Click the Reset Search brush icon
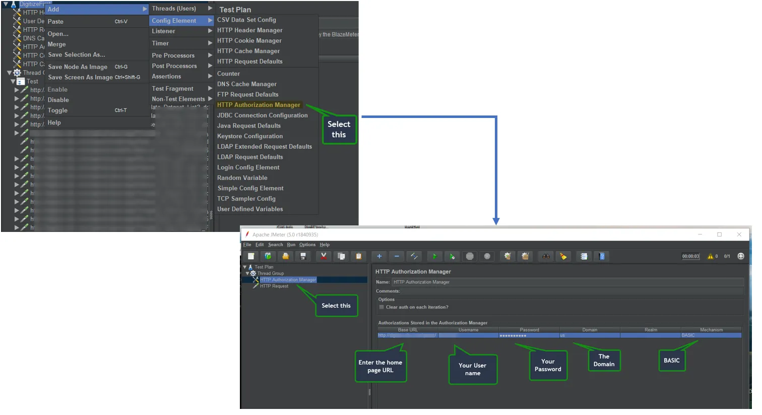 (563, 256)
